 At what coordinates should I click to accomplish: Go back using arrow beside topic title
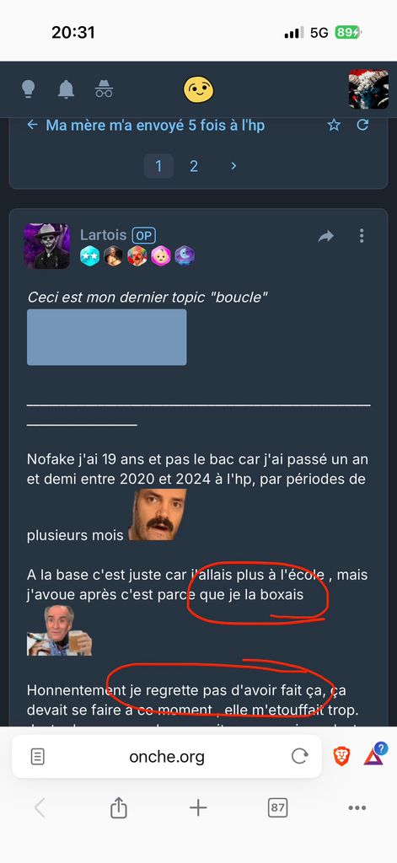33,125
